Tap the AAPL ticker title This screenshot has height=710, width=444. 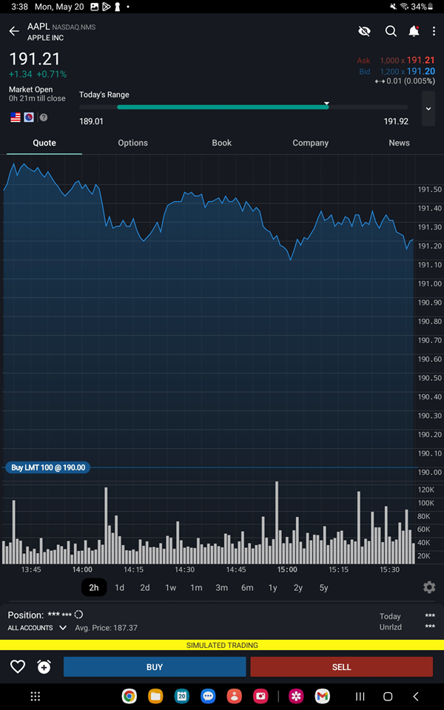tap(38, 27)
